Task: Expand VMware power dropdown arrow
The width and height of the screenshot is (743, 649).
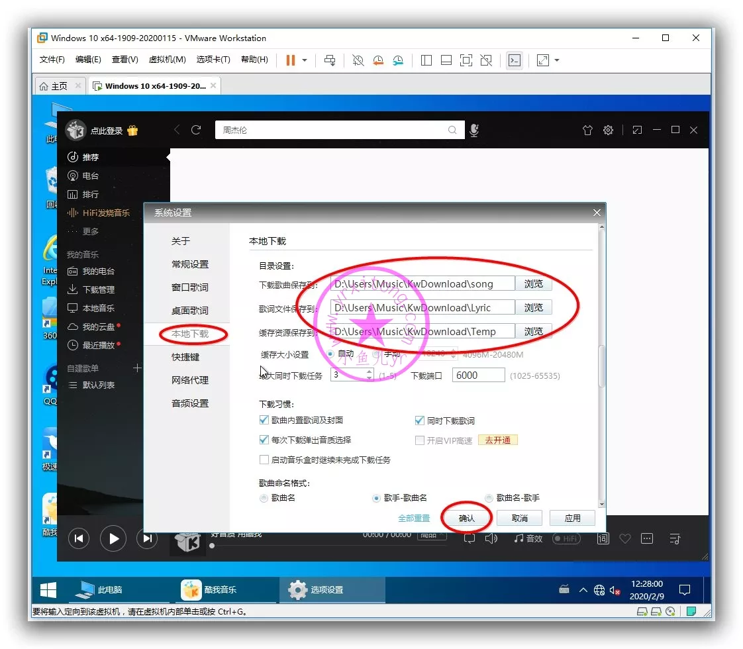Action: pyautogui.click(x=305, y=60)
